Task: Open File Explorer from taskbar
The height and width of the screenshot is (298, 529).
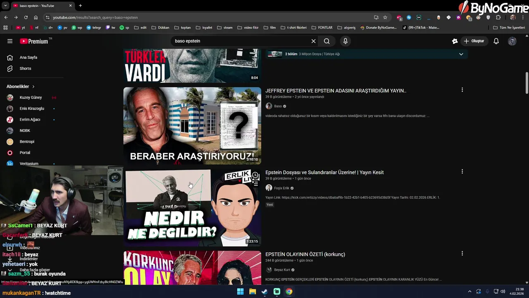Action: 253,291
